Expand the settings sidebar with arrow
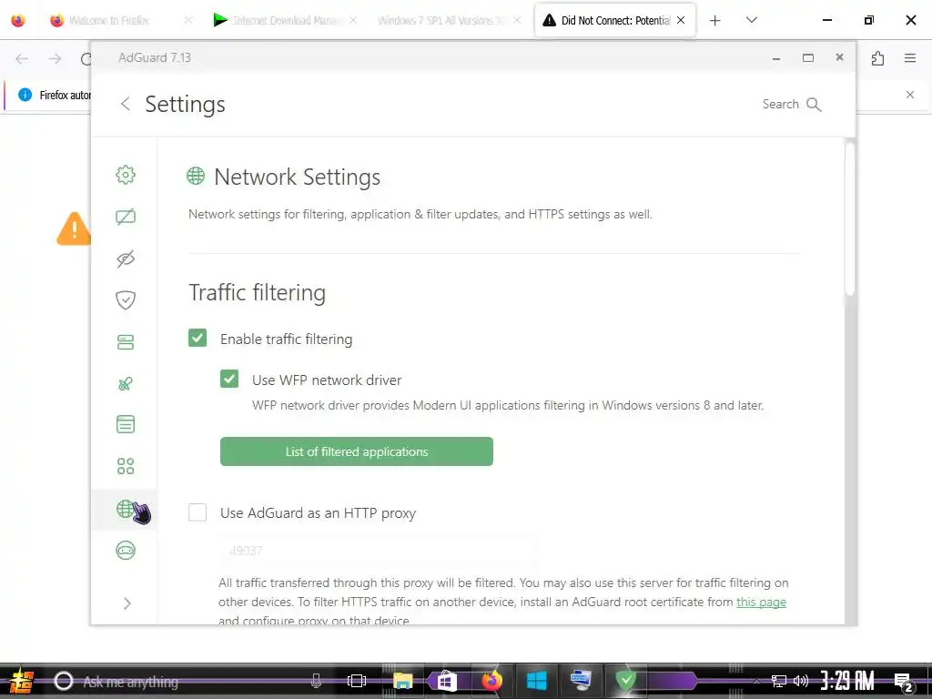This screenshot has width=932, height=699. click(127, 604)
